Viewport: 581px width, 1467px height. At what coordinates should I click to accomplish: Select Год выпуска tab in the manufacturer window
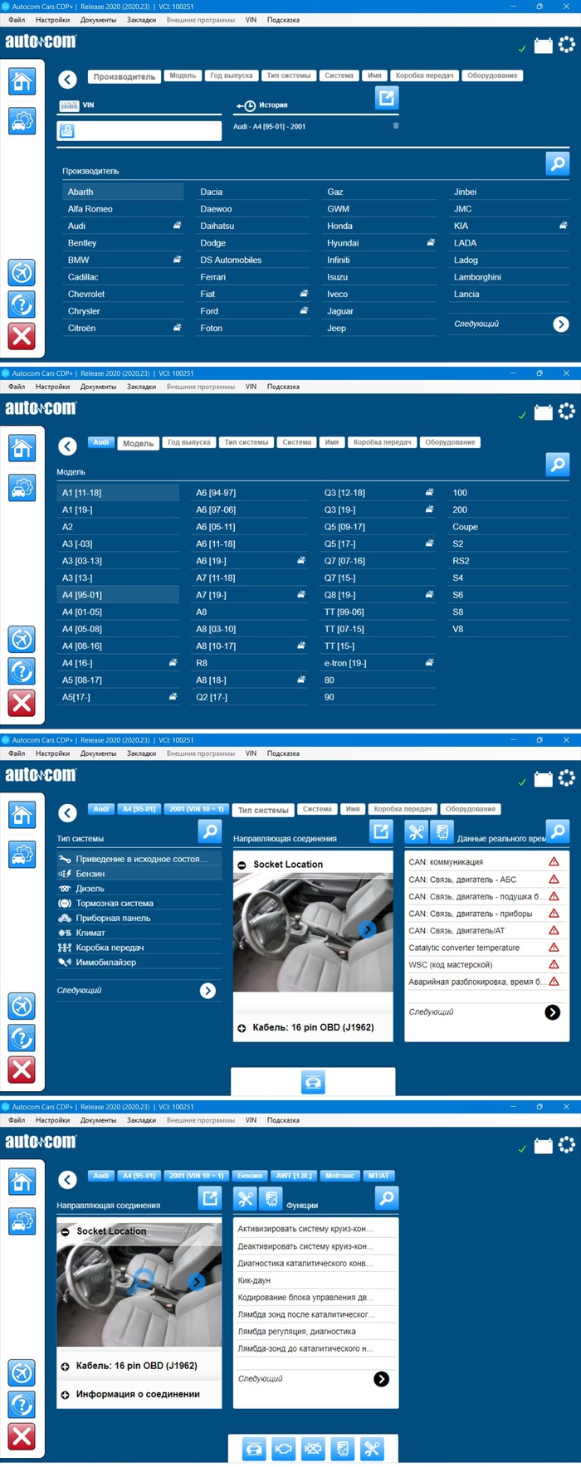(232, 76)
